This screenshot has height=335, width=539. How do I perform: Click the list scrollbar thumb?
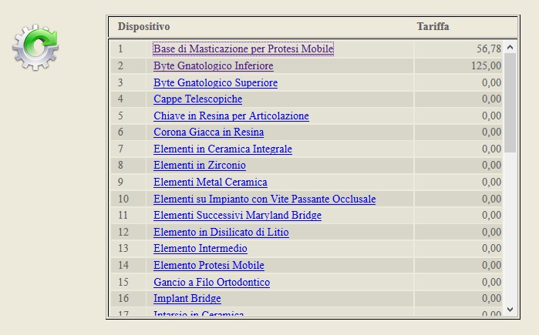[x=510, y=102]
